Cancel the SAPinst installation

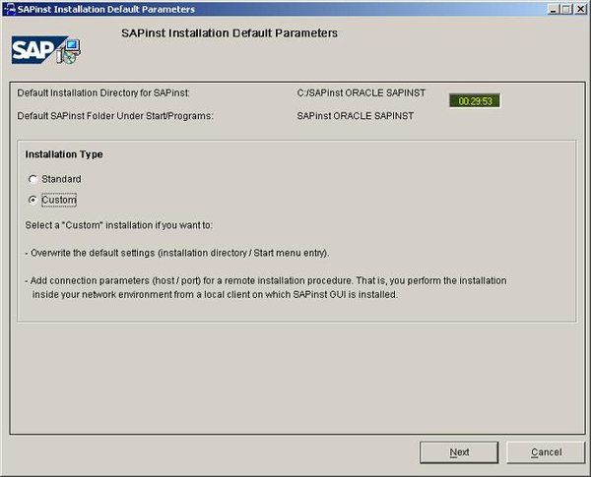[x=546, y=452]
